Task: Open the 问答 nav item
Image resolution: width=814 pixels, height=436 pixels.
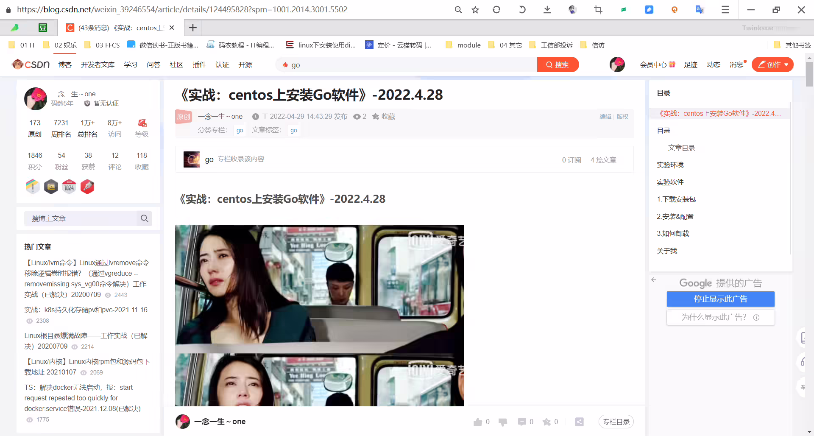Action: [153, 64]
